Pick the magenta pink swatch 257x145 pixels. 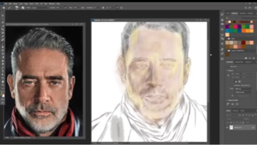point(235,27)
